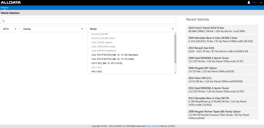Click the ALLDATA logo

pos(11,2)
